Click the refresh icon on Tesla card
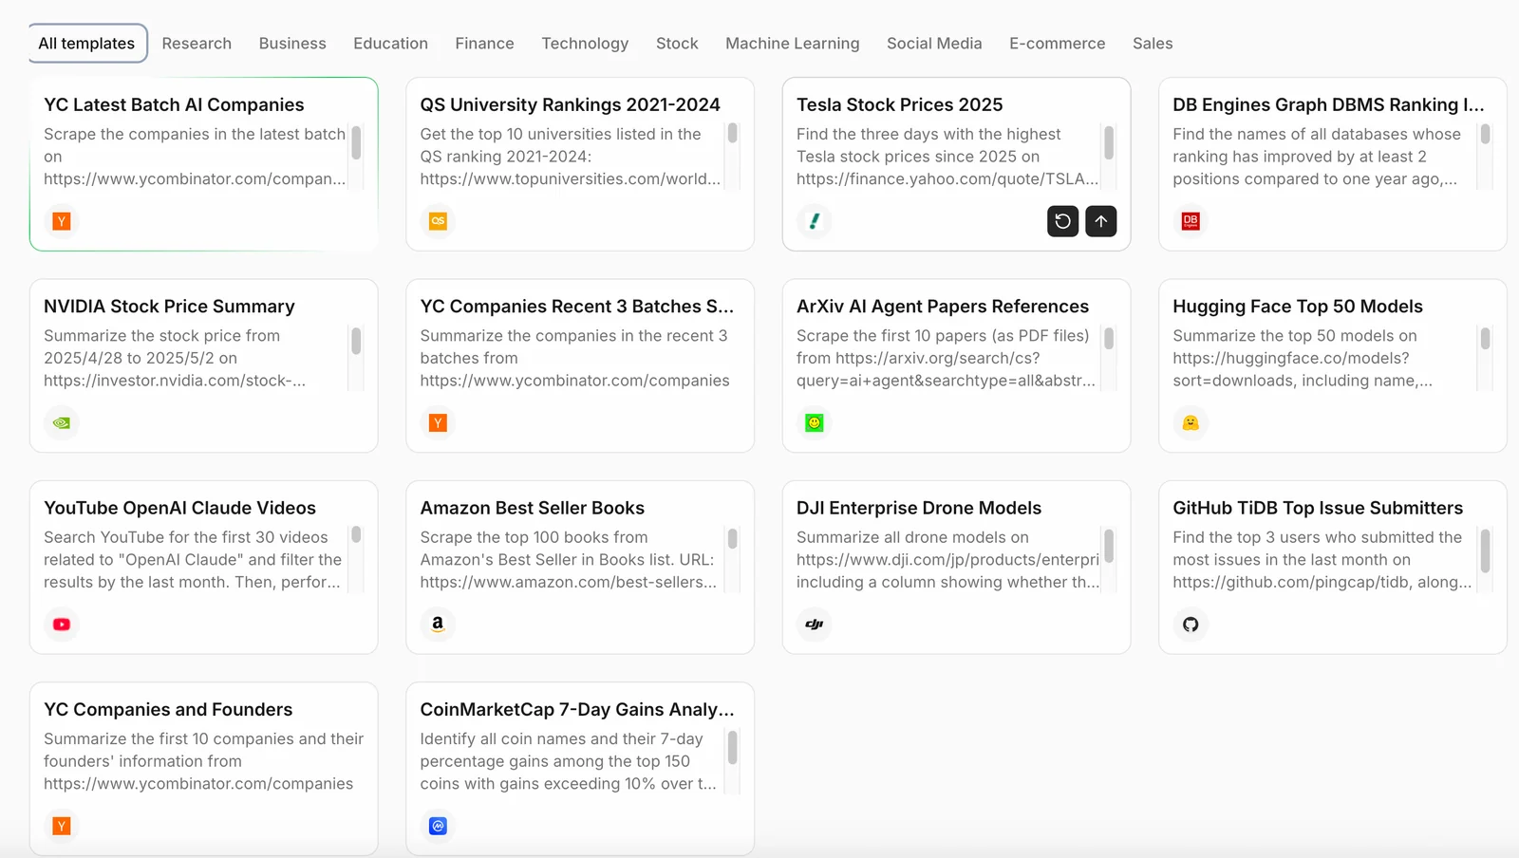Screen dimensions: 1519x858 (x=1062, y=221)
